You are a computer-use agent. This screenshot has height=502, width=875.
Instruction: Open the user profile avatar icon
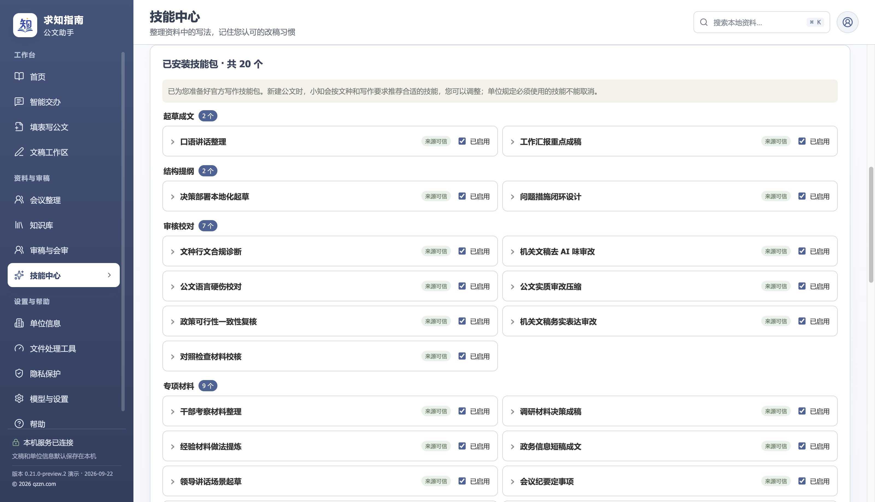(x=847, y=22)
